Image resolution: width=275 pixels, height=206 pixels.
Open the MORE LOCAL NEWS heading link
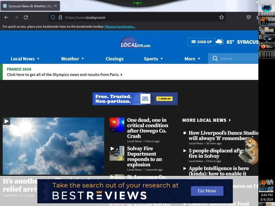click(x=204, y=120)
